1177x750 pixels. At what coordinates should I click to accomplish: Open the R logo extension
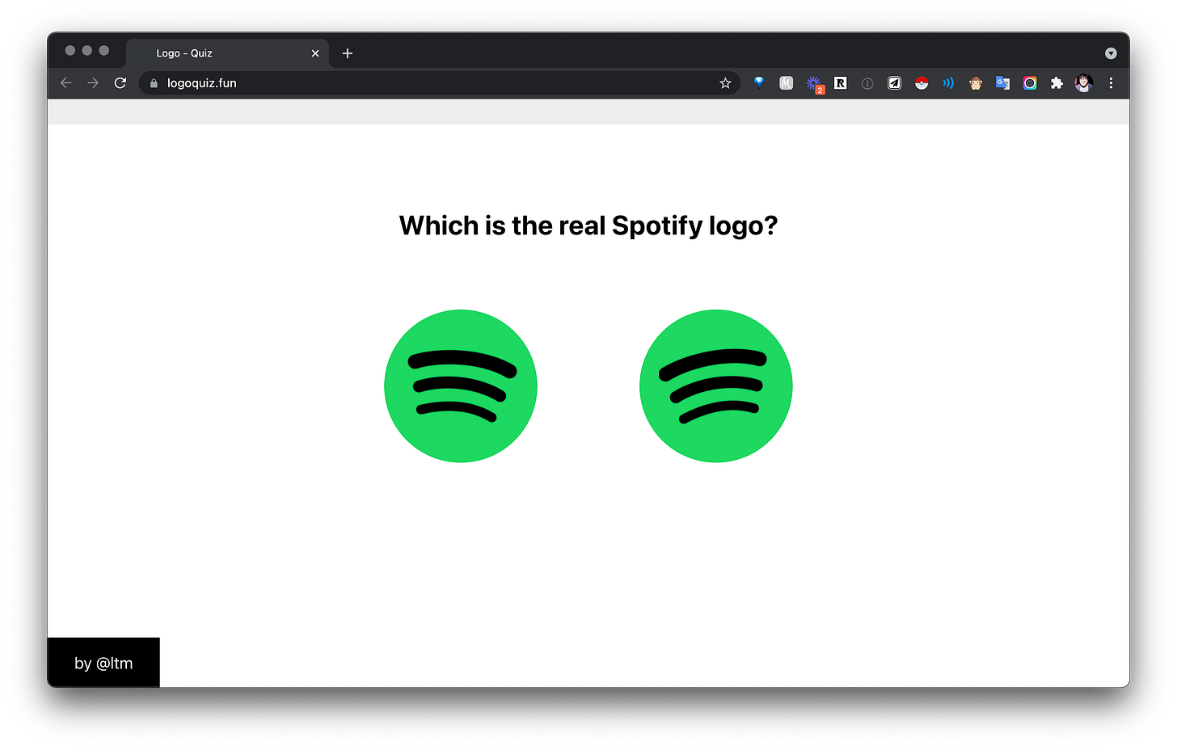841,83
